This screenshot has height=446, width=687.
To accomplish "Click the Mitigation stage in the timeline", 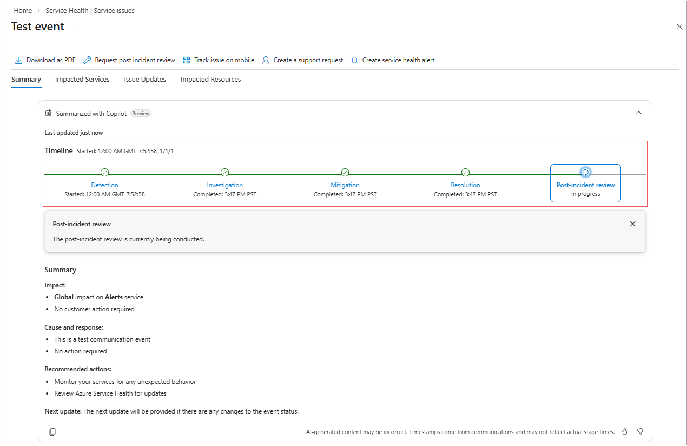I will pyautogui.click(x=345, y=185).
